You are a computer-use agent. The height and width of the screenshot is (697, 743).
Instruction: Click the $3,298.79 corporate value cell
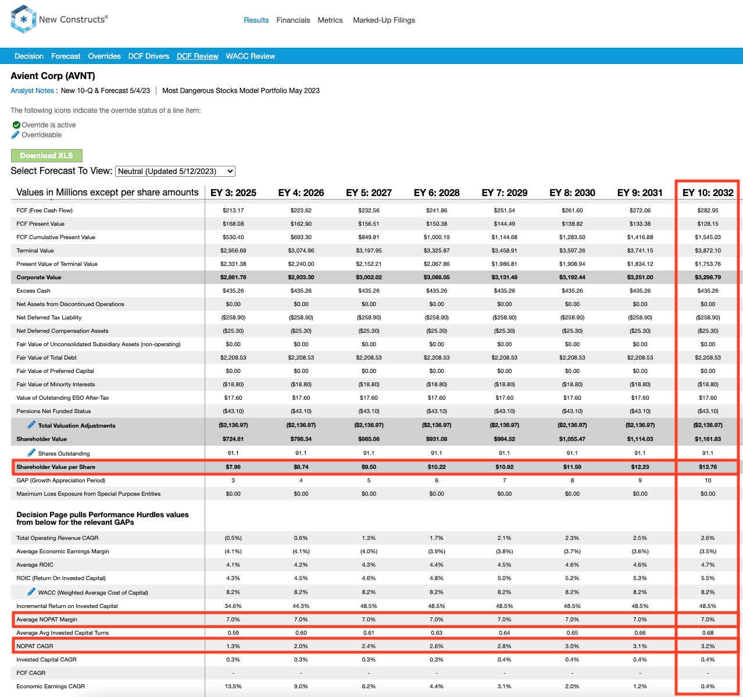708,278
